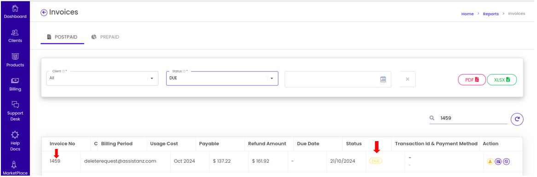This screenshot has height=177, width=537.
Task: Go to Reports breadcrumb link
Action: pyautogui.click(x=491, y=14)
